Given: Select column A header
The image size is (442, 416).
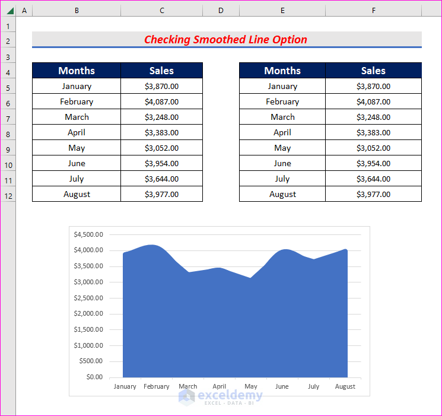Looking at the screenshot, I should tap(24, 11).
